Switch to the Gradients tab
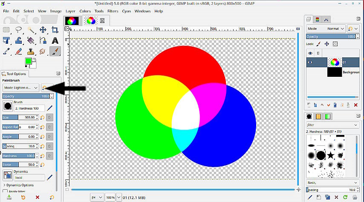Viewport: 364px width, 202px height. pyautogui.click(x=327, y=116)
